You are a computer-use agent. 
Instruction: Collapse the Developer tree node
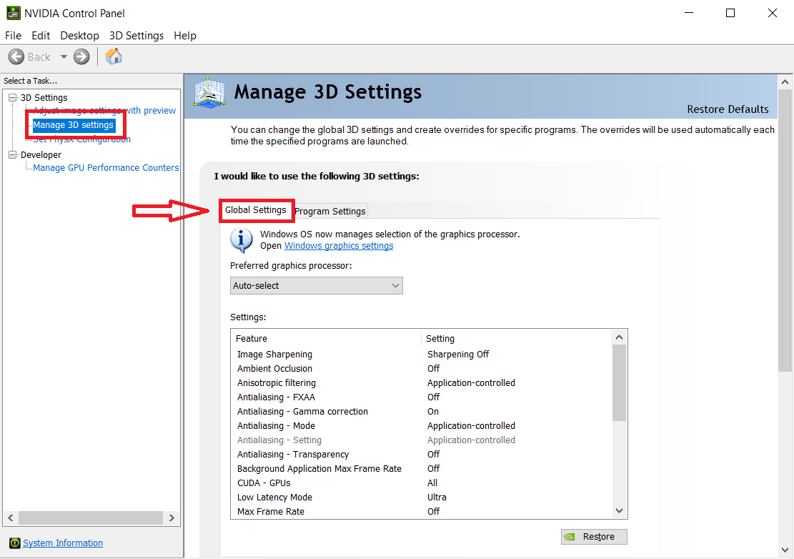pyautogui.click(x=12, y=155)
